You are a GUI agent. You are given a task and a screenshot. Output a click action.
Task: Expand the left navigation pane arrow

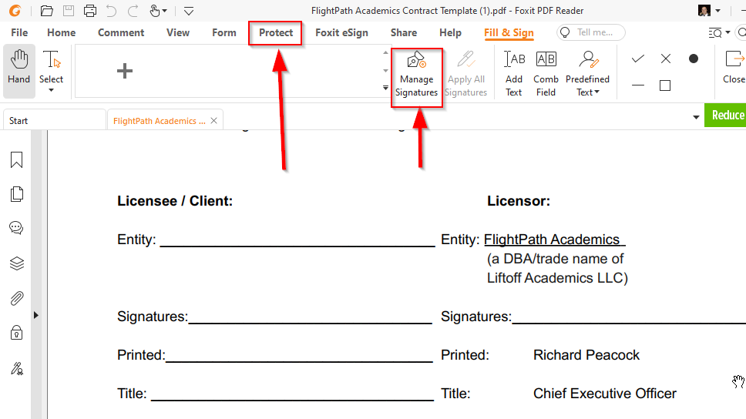coord(35,315)
